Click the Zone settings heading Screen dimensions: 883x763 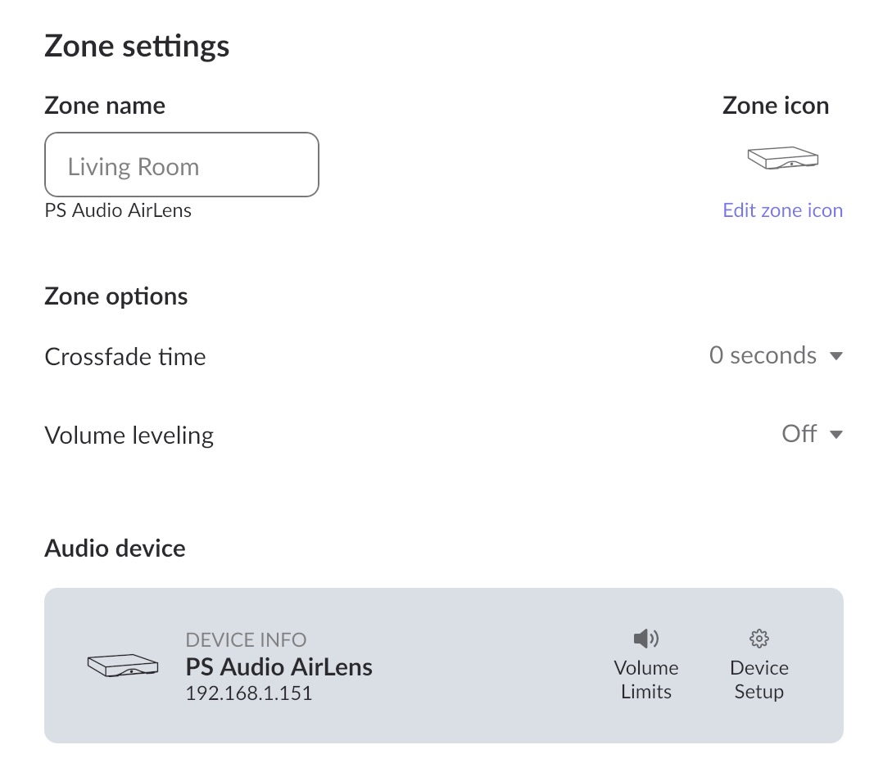pos(137,46)
